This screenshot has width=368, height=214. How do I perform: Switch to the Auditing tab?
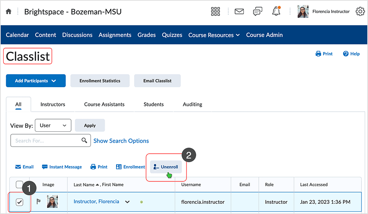click(193, 104)
